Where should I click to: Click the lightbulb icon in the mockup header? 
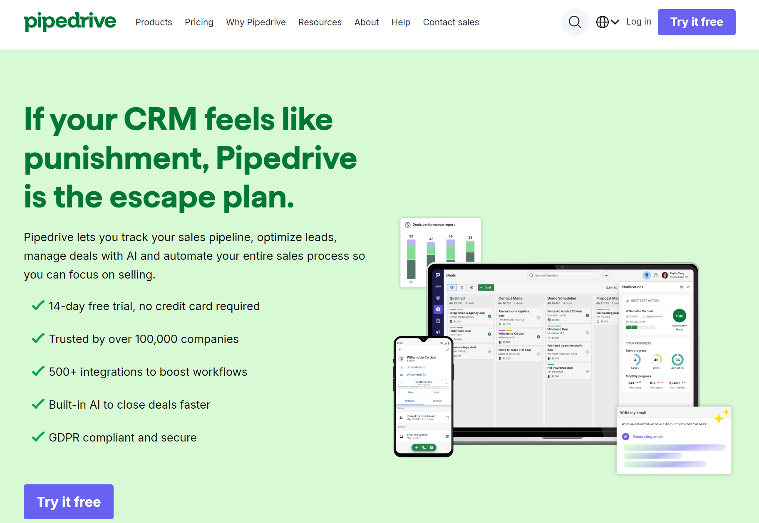[647, 275]
